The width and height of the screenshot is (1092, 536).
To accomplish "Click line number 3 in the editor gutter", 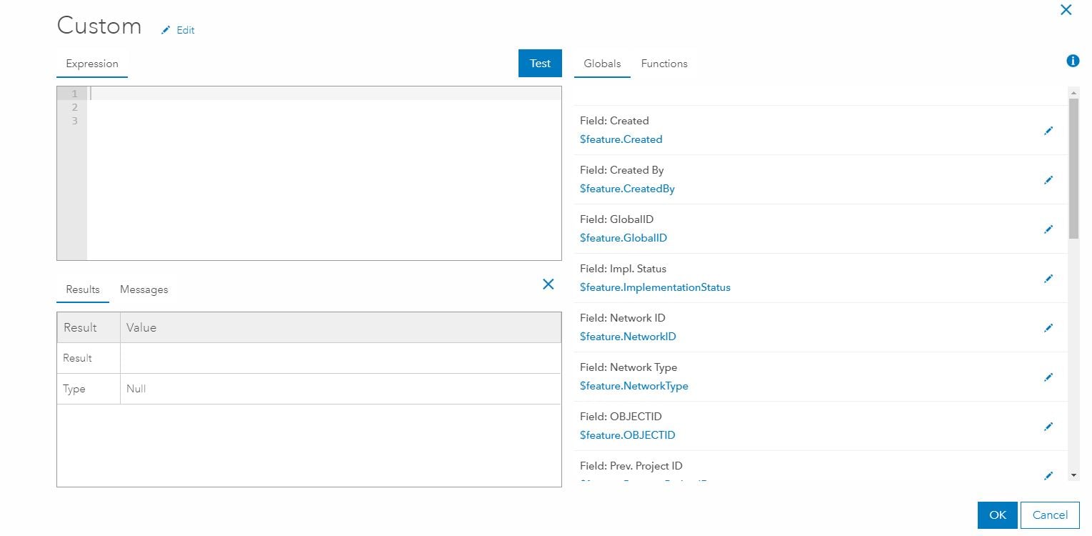I will 74,121.
